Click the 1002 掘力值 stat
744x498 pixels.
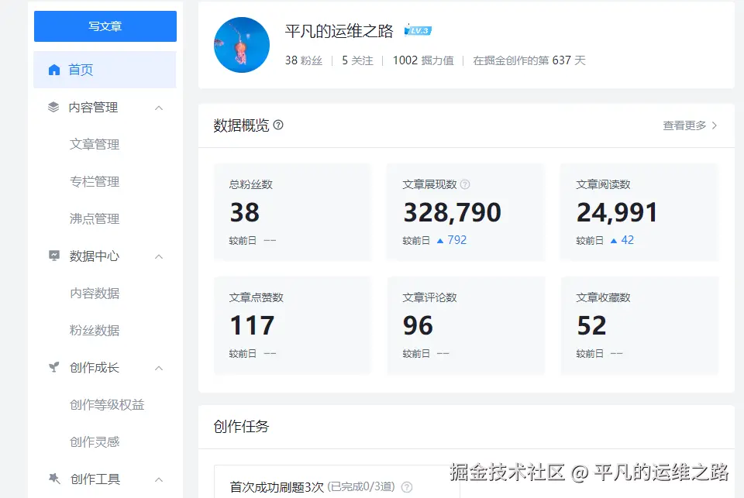(x=423, y=60)
